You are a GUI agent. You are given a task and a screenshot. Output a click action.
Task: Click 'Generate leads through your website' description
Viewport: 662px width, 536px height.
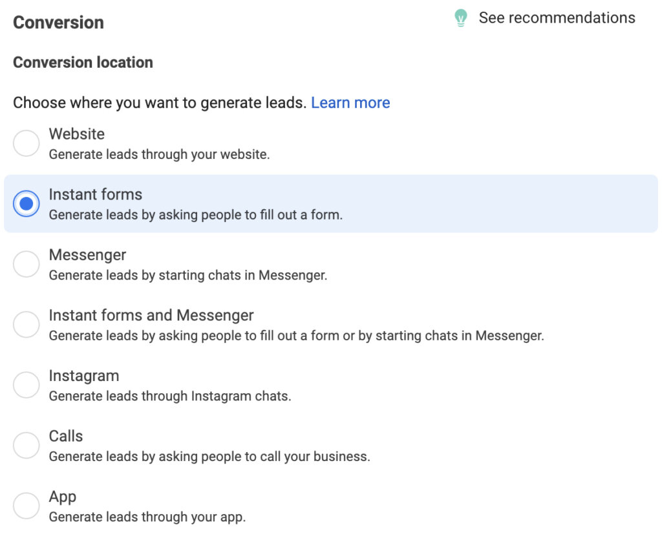coord(159,154)
